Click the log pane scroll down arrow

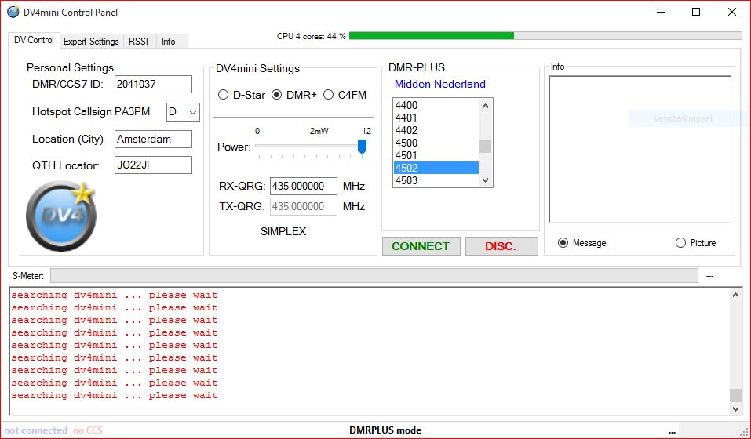pos(735,408)
